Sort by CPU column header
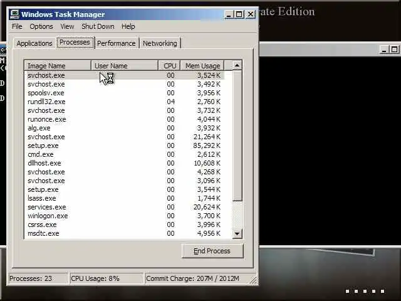The height and width of the screenshot is (301, 401). point(169,66)
